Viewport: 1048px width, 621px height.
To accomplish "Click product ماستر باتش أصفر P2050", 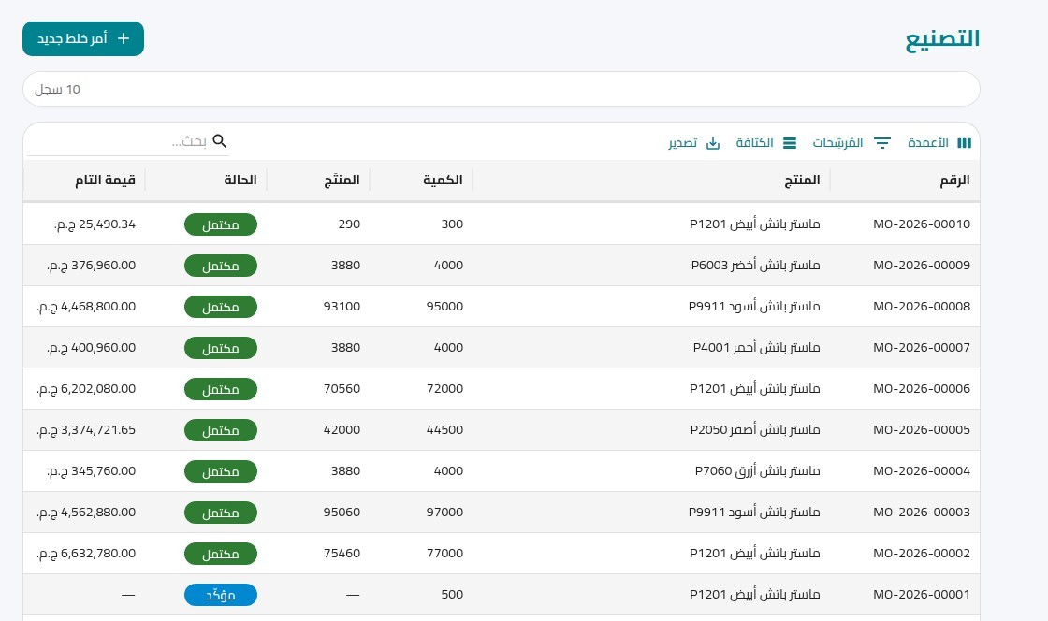I will click(x=755, y=430).
